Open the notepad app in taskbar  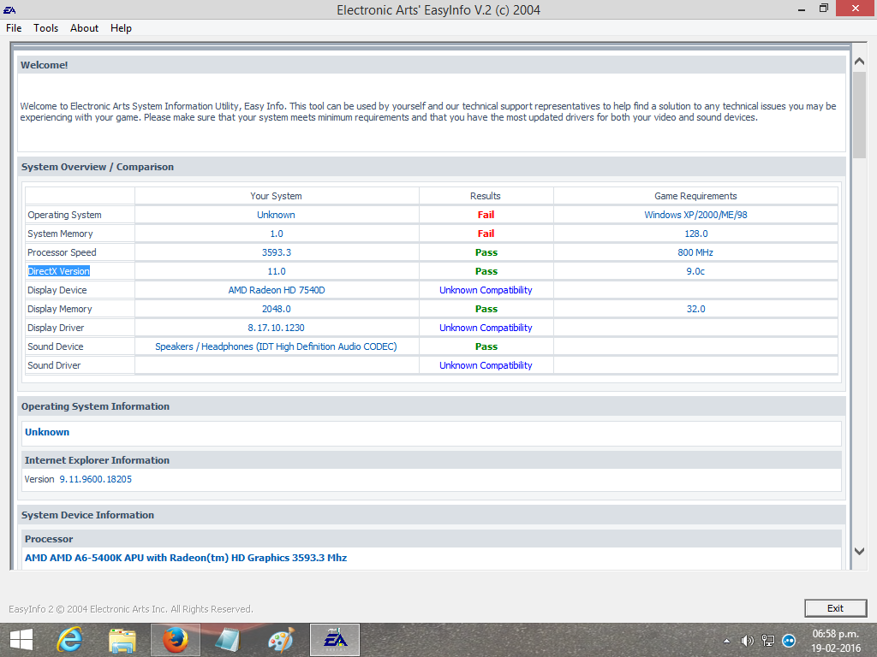pos(228,640)
